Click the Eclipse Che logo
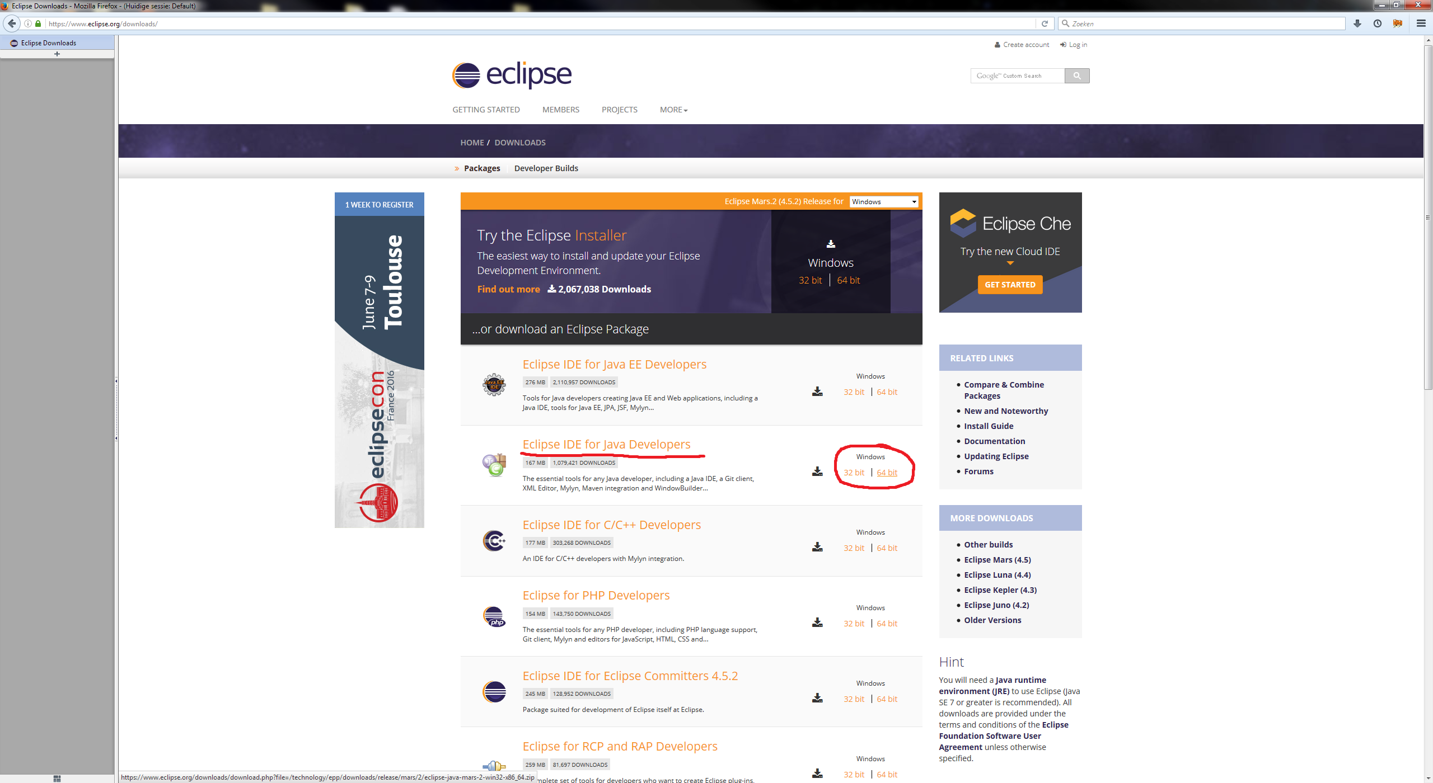The image size is (1433, 783). [x=962, y=221]
